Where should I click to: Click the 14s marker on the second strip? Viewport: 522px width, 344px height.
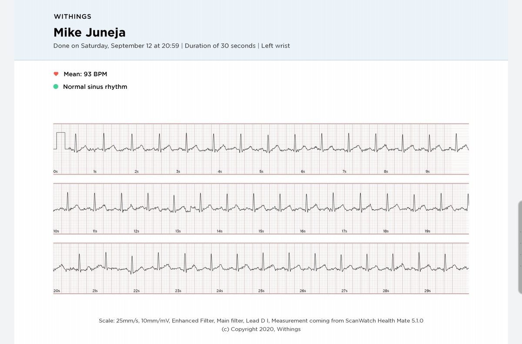coord(220,231)
